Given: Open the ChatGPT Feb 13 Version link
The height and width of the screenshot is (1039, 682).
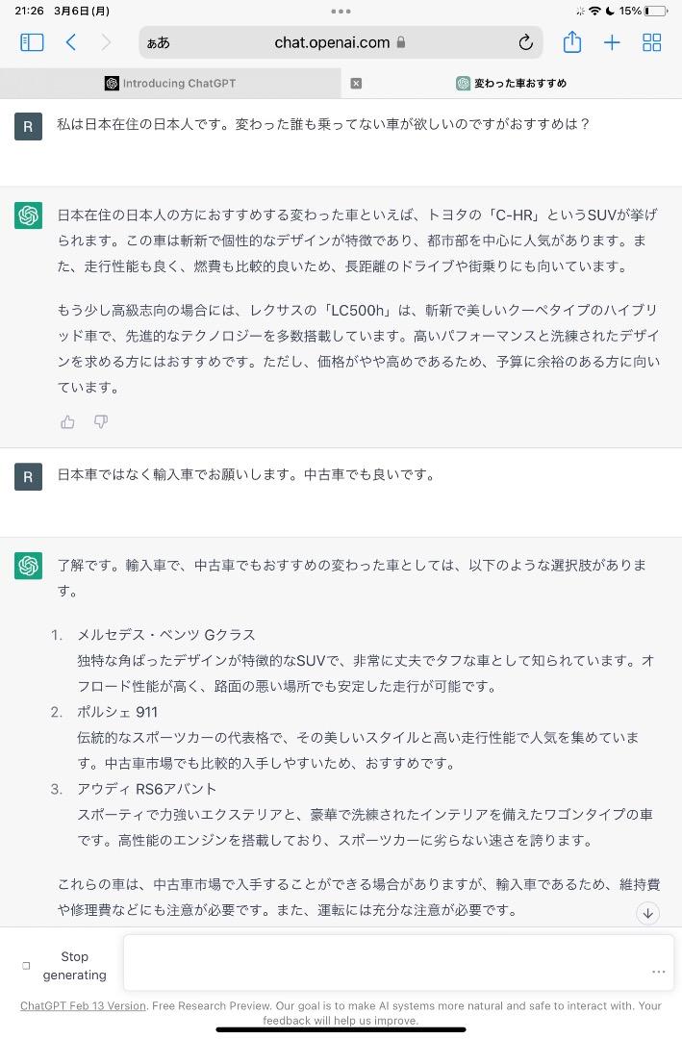Looking at the screenshot, I should click(x=83, y=1005).
